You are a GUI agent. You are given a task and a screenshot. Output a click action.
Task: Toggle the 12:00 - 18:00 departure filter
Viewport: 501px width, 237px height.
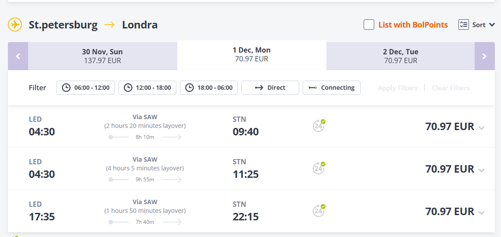[147, 88]
